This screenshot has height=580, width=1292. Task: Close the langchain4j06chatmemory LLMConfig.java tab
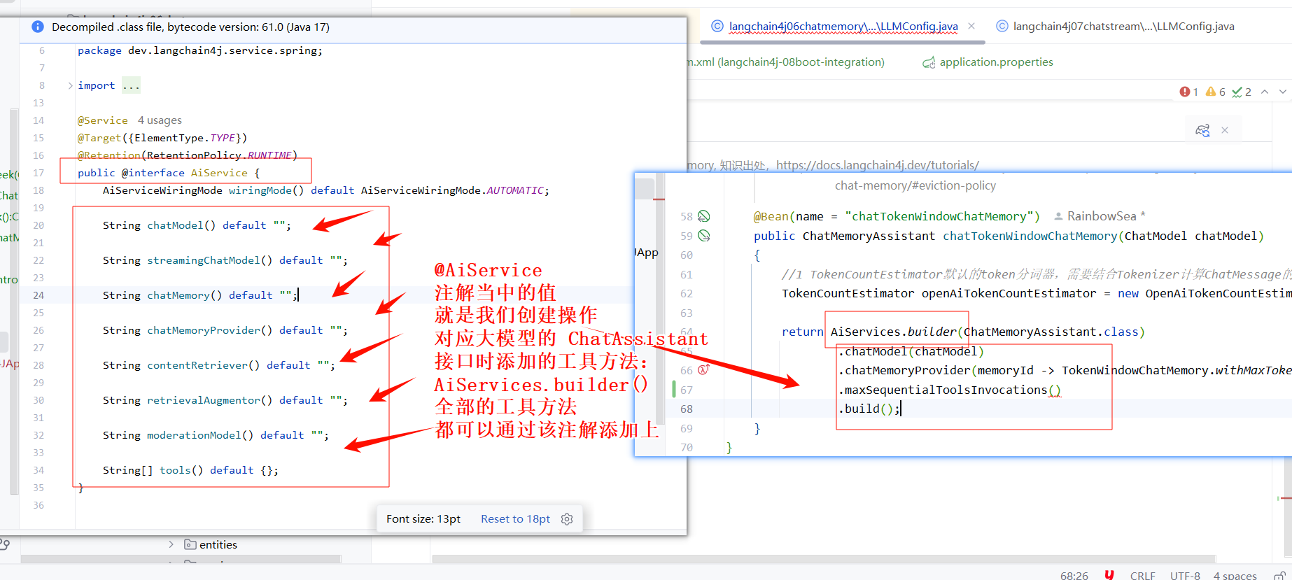click(x=971, y=26)
